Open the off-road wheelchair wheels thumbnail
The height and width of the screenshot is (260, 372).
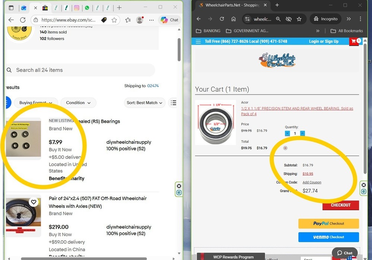pyautogui.click(x=23, y=215)
